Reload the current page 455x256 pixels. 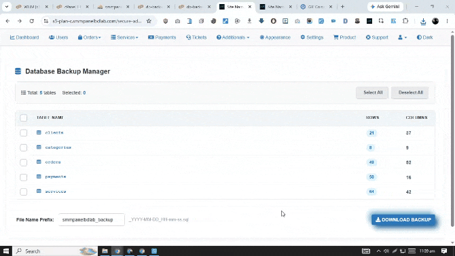pos(32,21)
